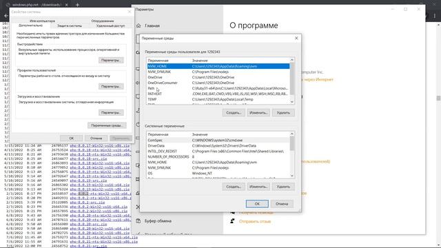Screen dimensions: 441x248
Task: Click Создать under user variables
Action: click(234, 113)
